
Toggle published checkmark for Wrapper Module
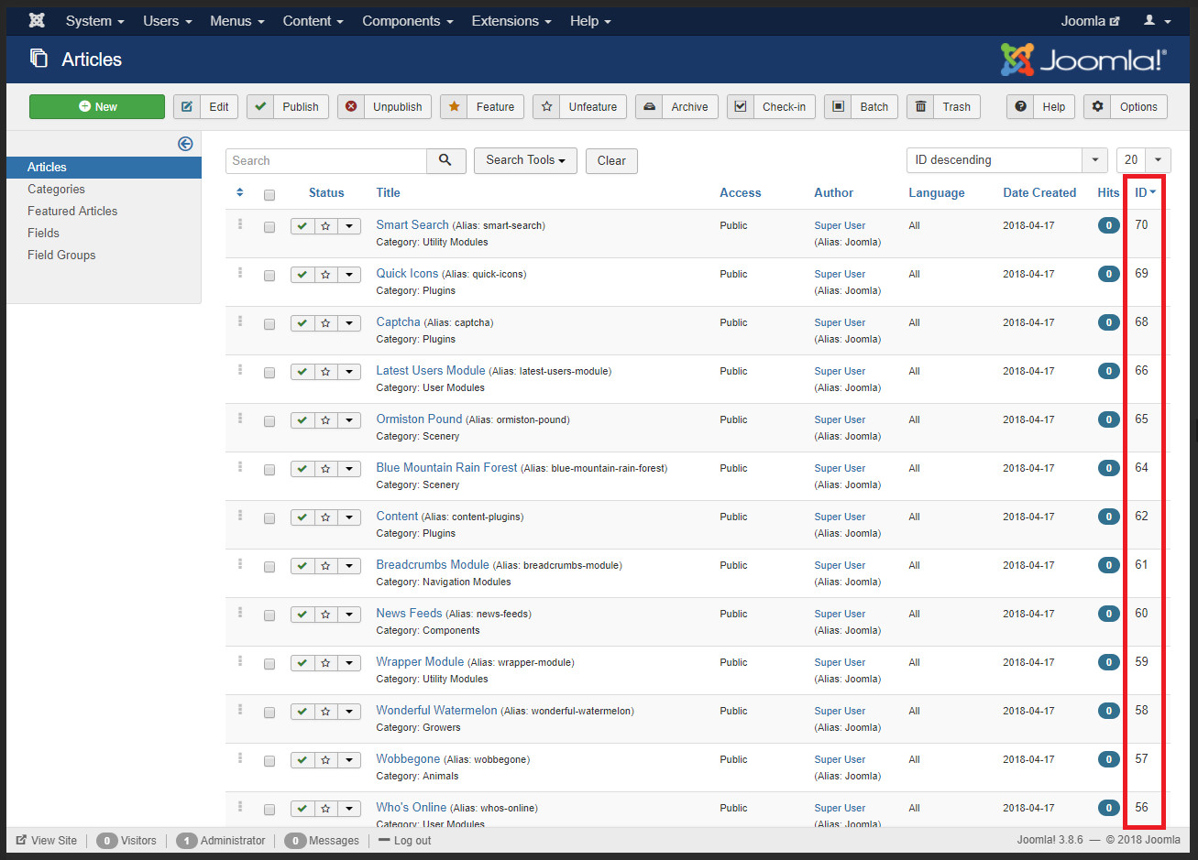pyautogui.click(x=302, y=663)
